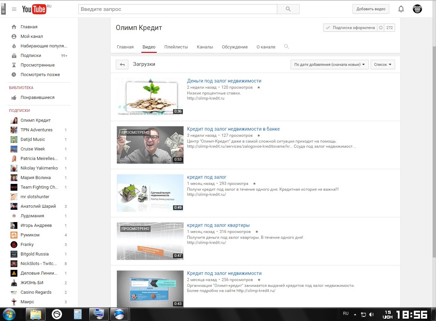The image size is (436, 321).
Task: Toggle the Подписка оформлена subscription button
Action: (x=350, y=28)
